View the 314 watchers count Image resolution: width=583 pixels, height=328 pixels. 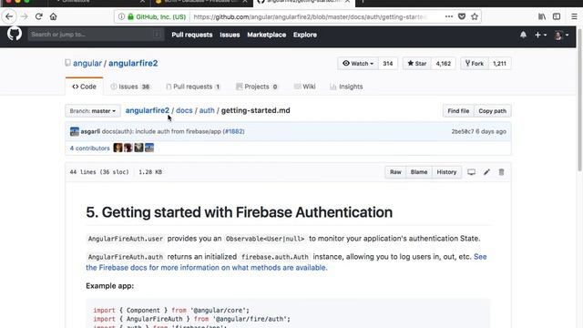click(x=388, y=64)
